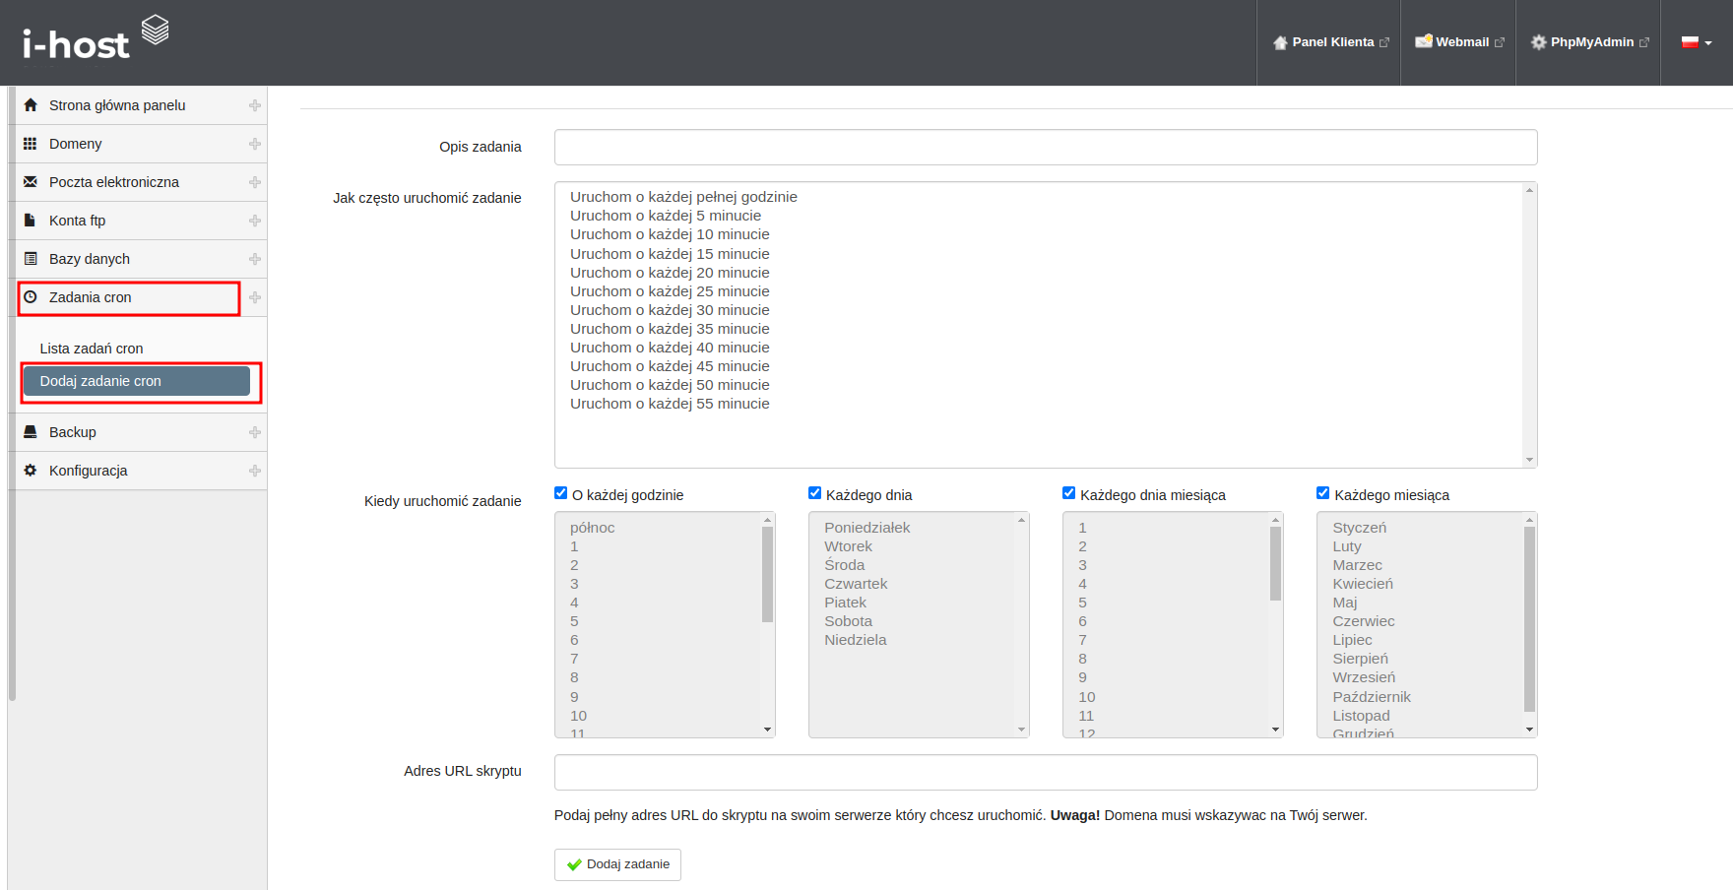Click the drive icon next to Backup
The image size is (1733, 890).
pyautogui.click(x=31, y=432)
